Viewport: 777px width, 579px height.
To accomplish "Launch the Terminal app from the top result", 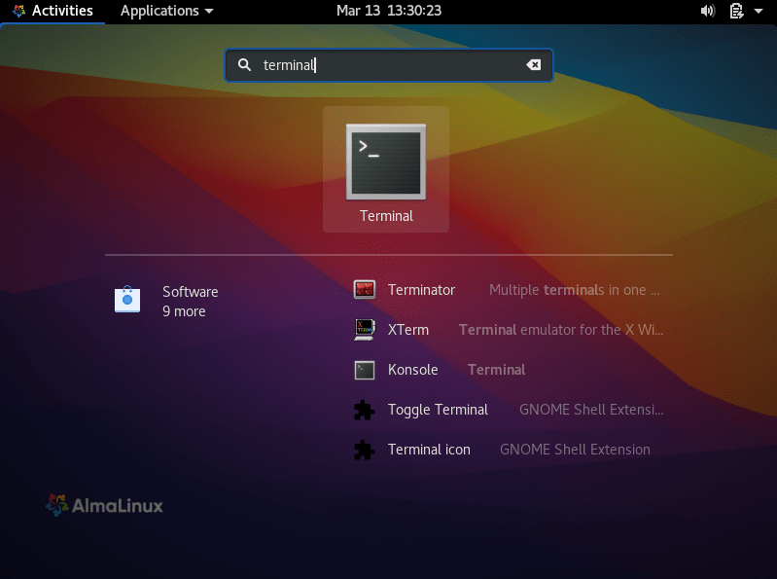I will pyautogui.click(x=386, y=167).
